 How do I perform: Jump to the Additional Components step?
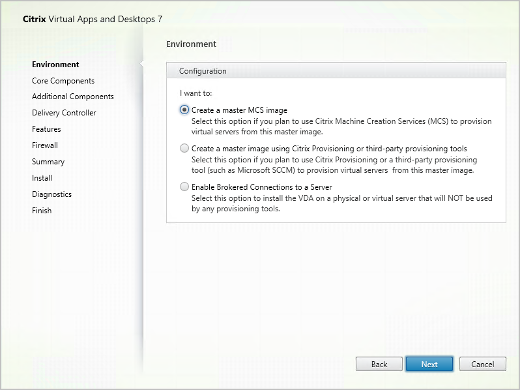(73, 97)
